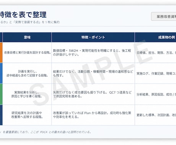Click the slide title 特徴を表で整理
The width and height of the screenshot is (176, 145).
tap(23, 14)
